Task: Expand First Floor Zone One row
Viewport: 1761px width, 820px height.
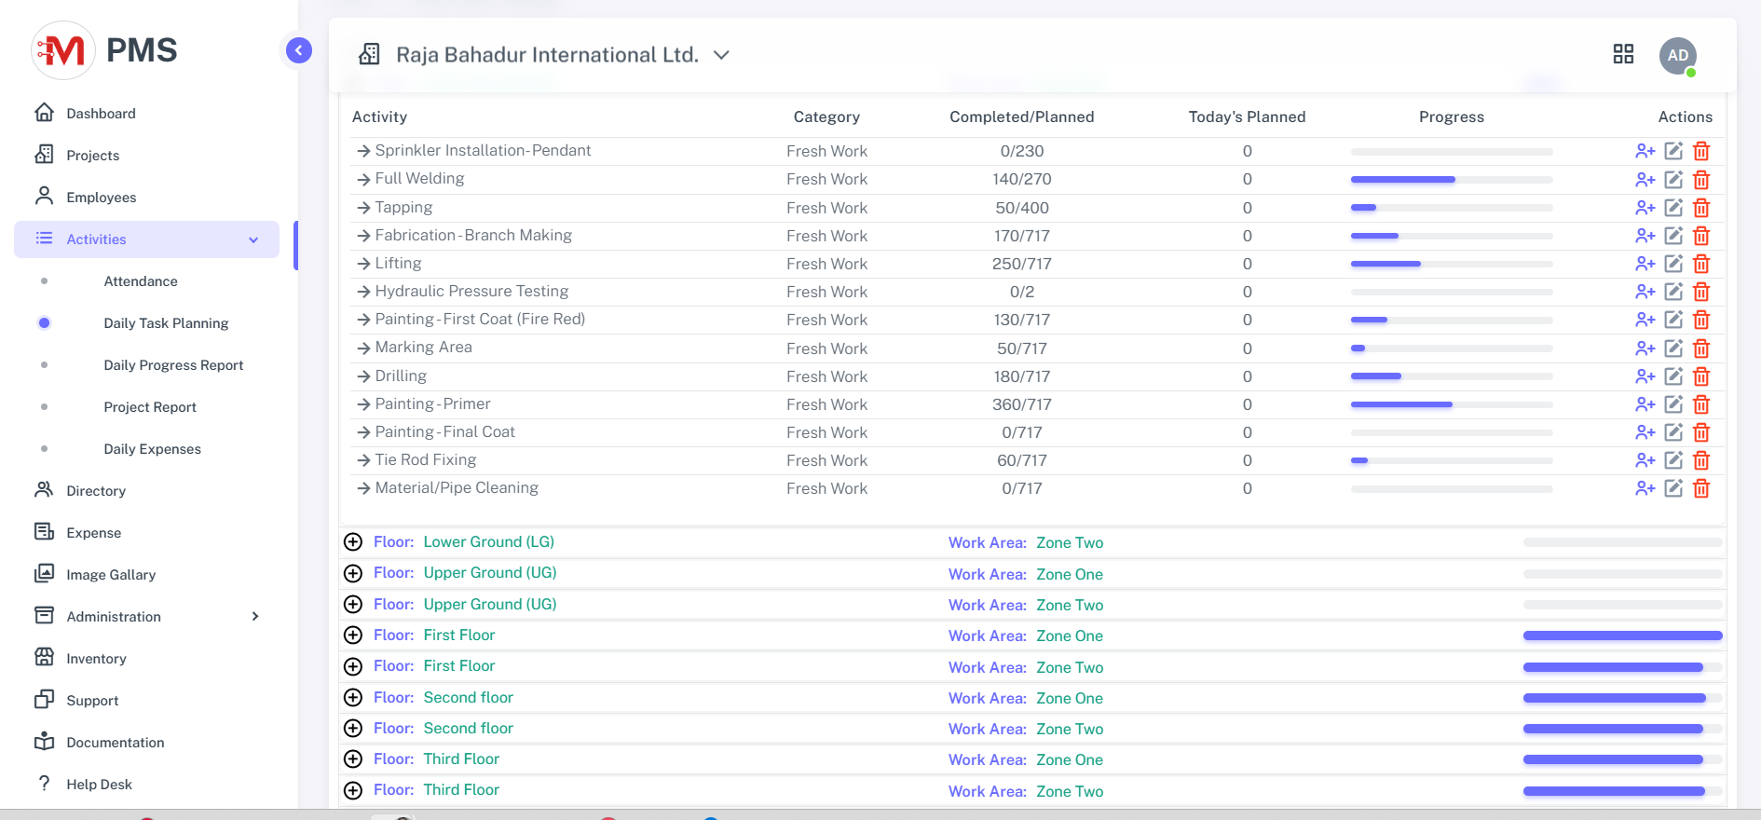Action: (x=353, y=635)
